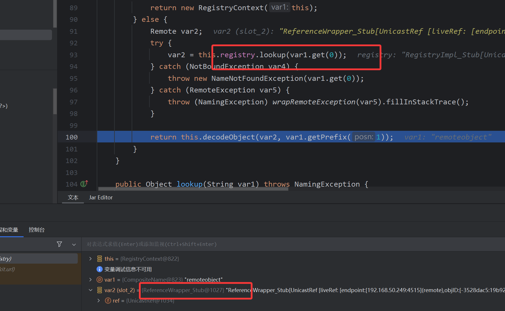Collapse the var2 (slot_2) node
Viewport: 505px width, 311px height.
click(x=91, y=290)
